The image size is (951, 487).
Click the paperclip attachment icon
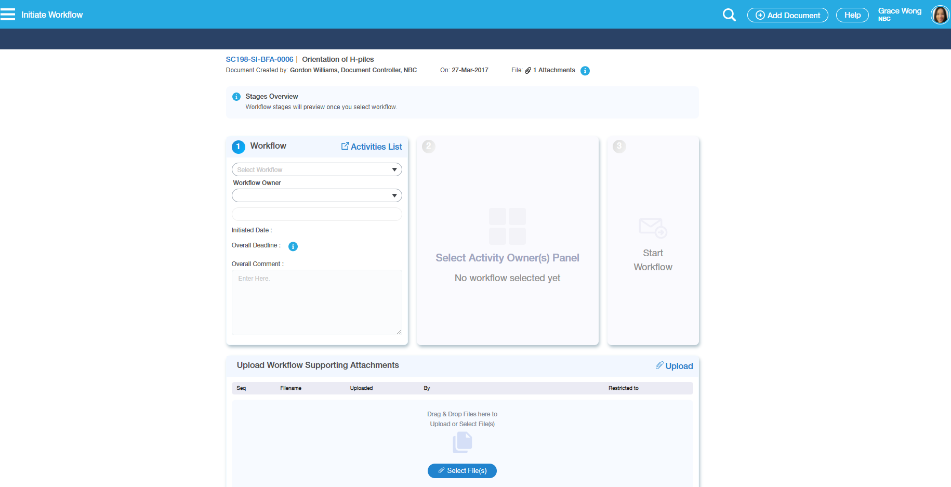[528, 71]
